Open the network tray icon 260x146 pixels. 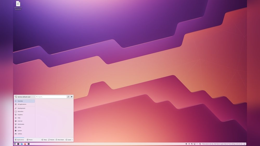(x=192, y=144)
